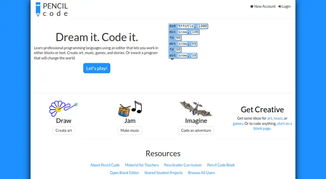Click the Jam heading
The height and width of the screenshot is (179, 326).
130,121
